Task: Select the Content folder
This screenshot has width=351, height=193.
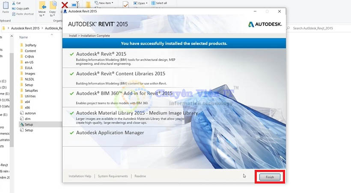Action: coord(30,51)
